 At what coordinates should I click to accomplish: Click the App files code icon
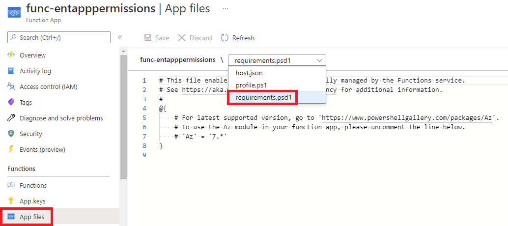[x=11, y=217]
